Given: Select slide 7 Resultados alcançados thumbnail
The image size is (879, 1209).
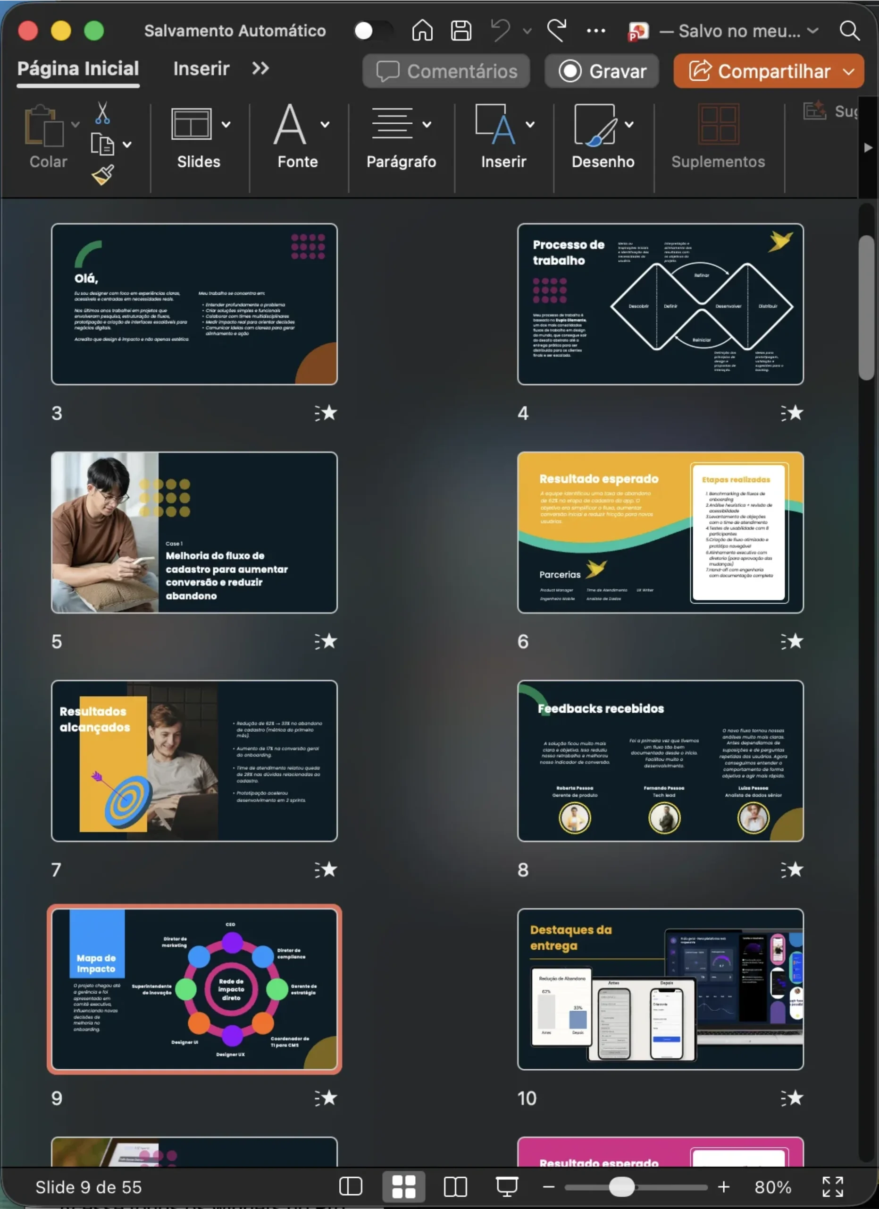Looking at the screenshot, I should point(194,761).
